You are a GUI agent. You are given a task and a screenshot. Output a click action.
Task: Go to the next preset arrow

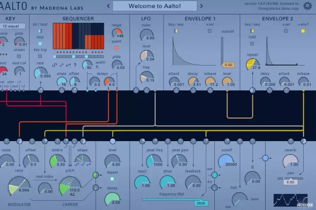coord(202,6)
